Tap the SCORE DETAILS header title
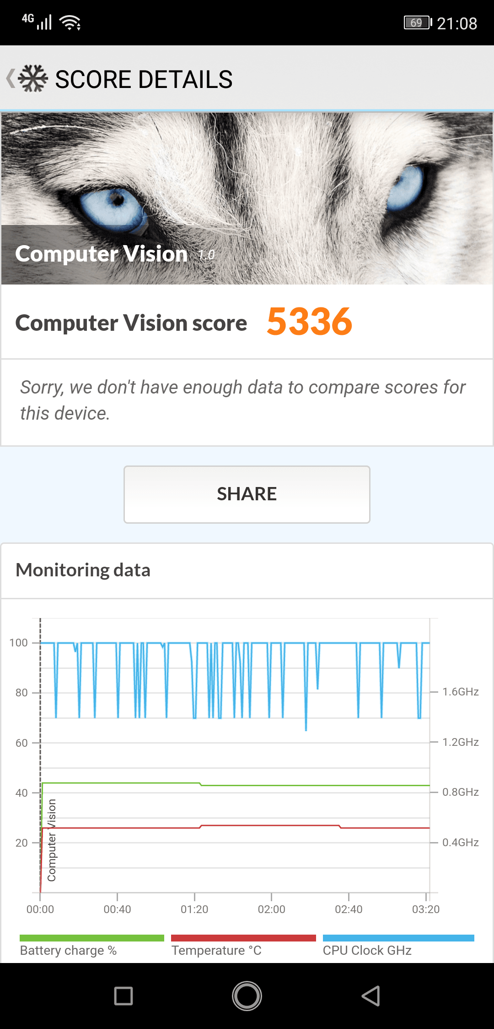Image resolution: width=494 pixels, height=1029 pixels. click(x=144, y=79)
